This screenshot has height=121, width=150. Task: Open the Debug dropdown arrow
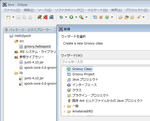click(66, 17)
